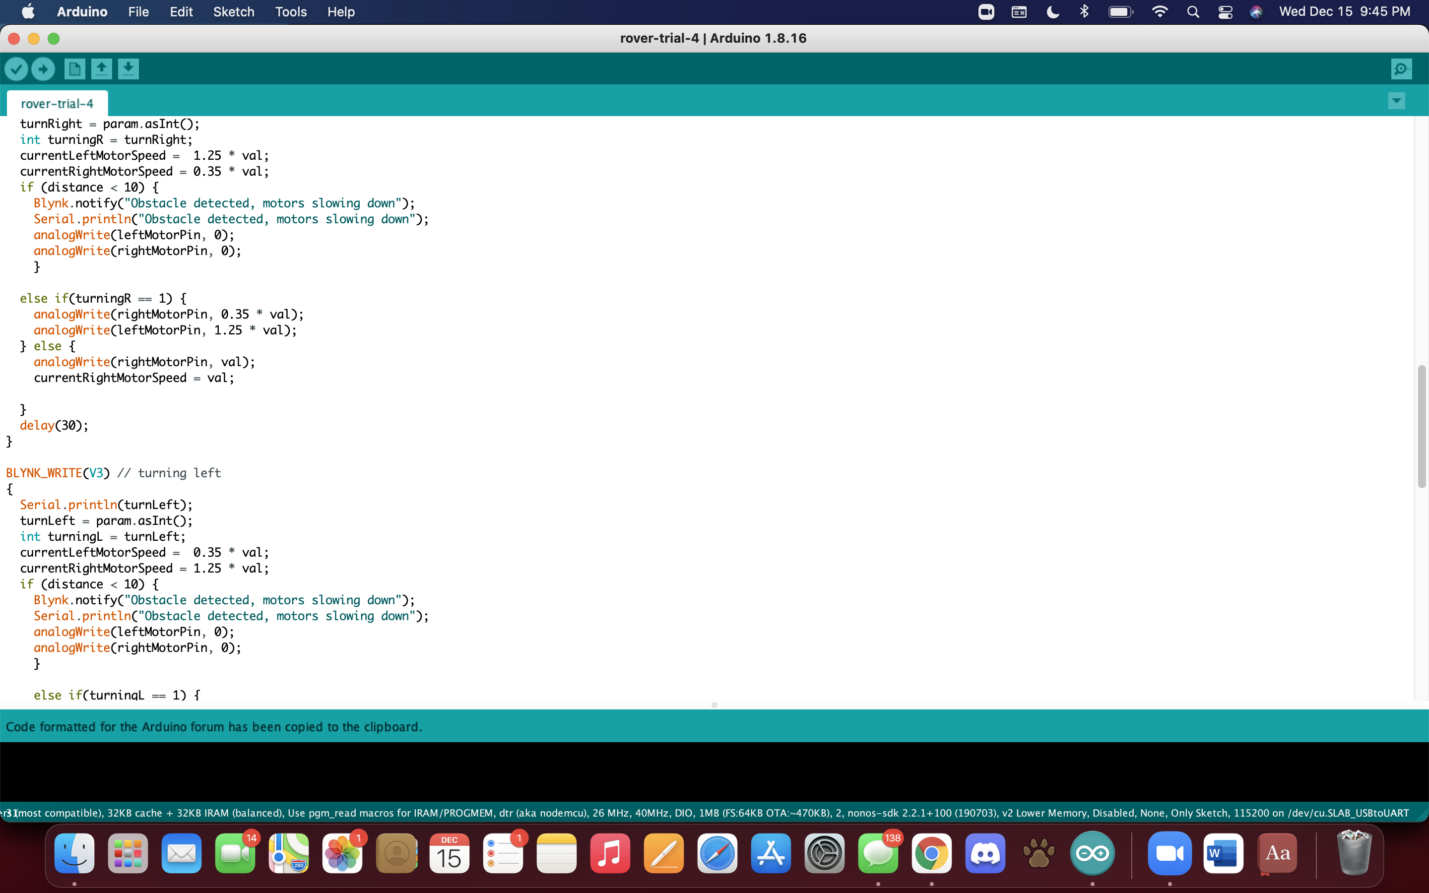Save sketch with the down-arrow icon
This screenshot has height=893, width=1429.
click(x=128, y=69)
